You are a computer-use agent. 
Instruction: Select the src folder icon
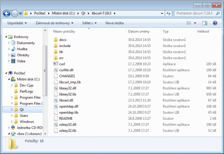point(56,58)
